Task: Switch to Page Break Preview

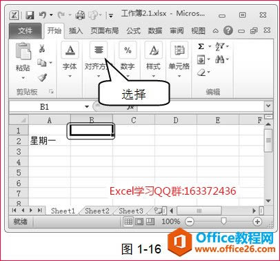Action: (x=150, y=222)
